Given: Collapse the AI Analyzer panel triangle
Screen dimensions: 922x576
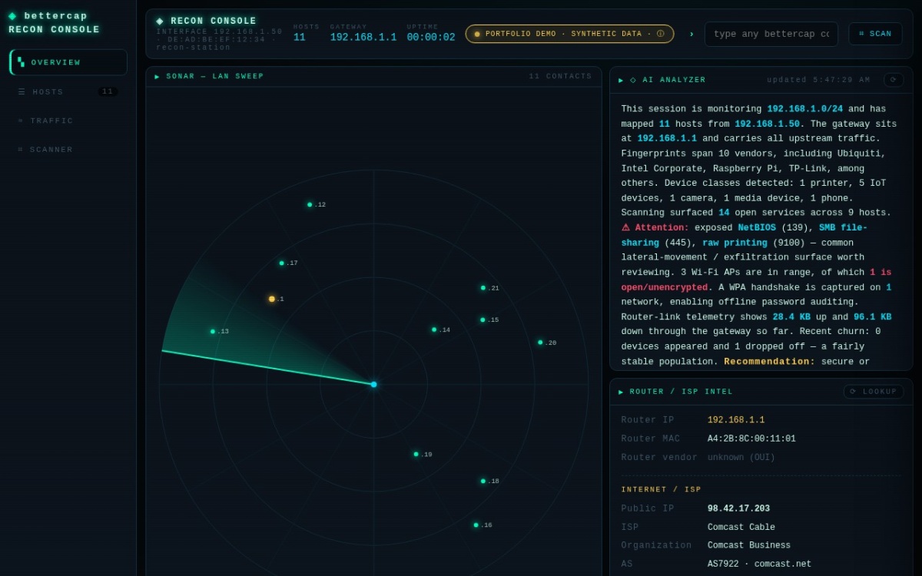Looking at the screenshot, I should [x=621, y=80].
